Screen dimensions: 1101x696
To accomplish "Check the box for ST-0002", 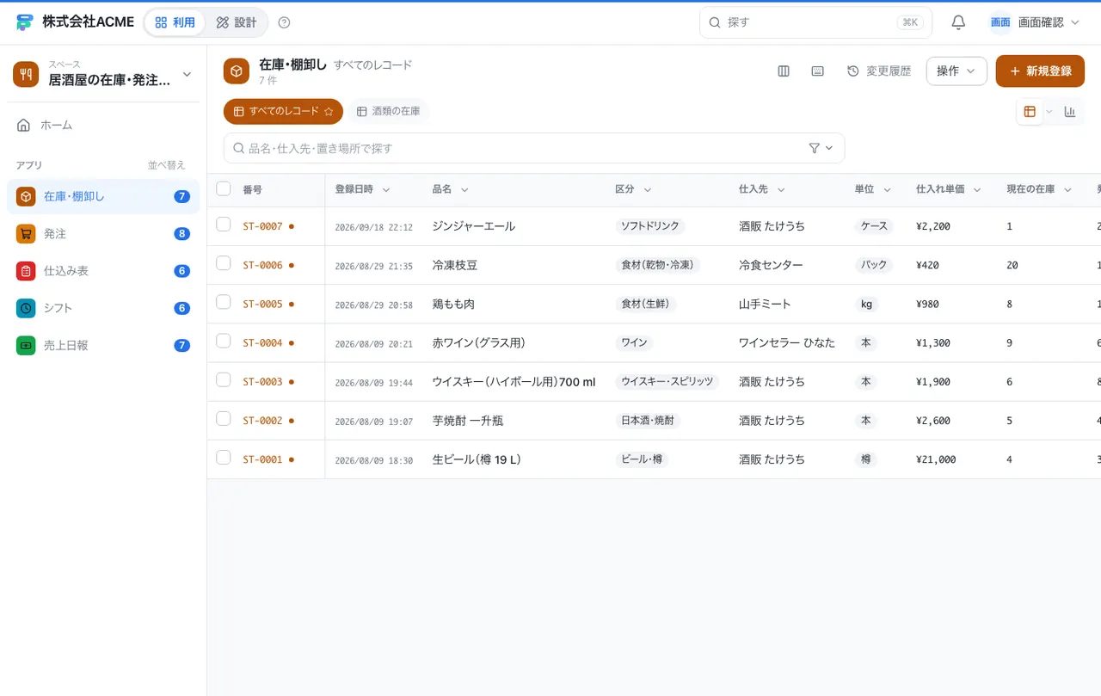I will point(224,418).
